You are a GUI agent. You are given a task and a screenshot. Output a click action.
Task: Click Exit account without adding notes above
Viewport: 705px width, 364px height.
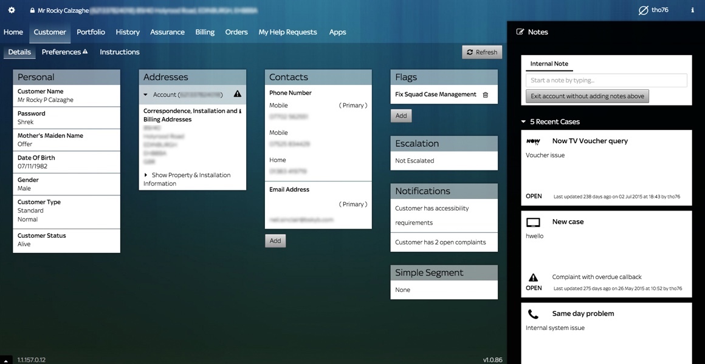click(x=587, y=96)
